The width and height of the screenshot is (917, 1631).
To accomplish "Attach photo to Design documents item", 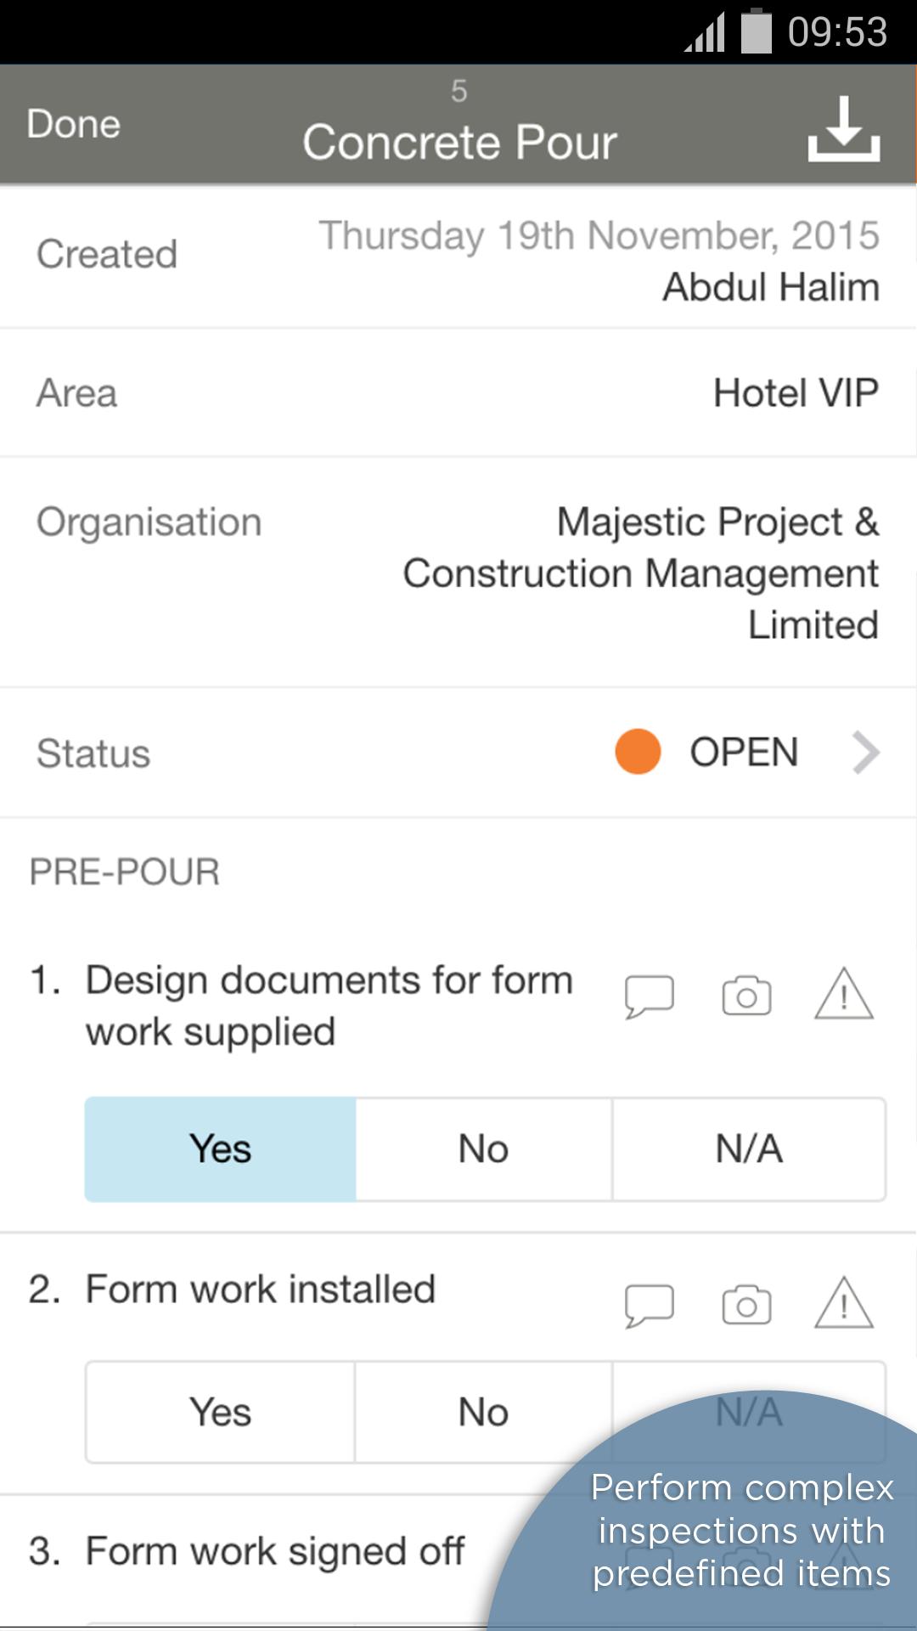I will click(x=746, y=996).
